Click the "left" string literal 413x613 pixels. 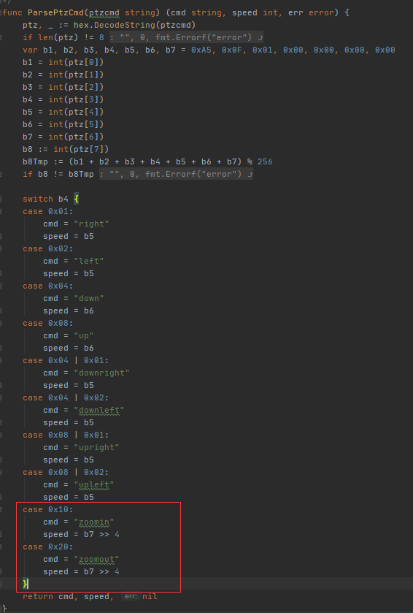[x=89, y=261]
